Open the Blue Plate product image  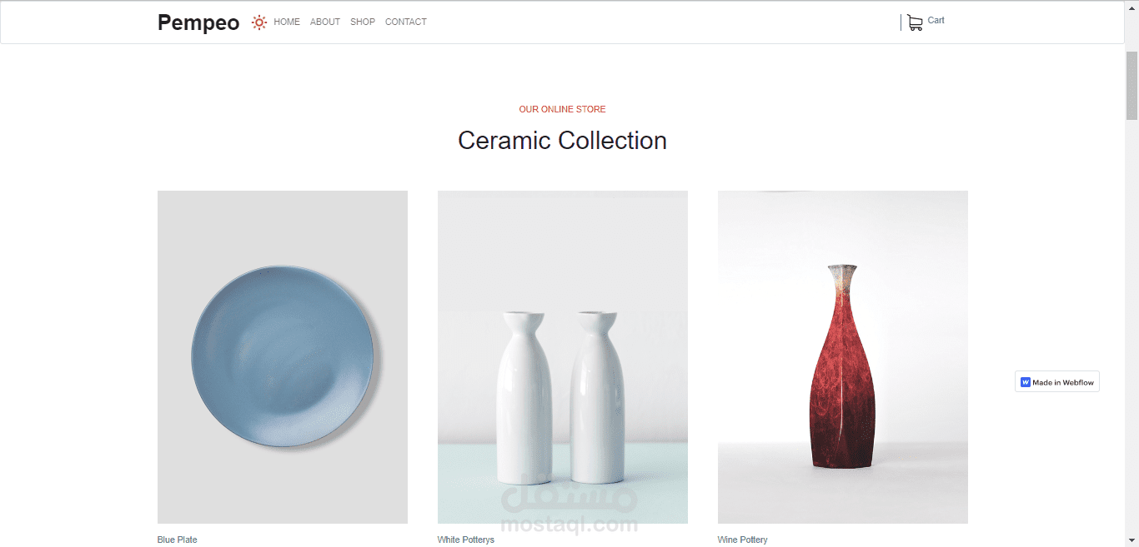[283, 357]
